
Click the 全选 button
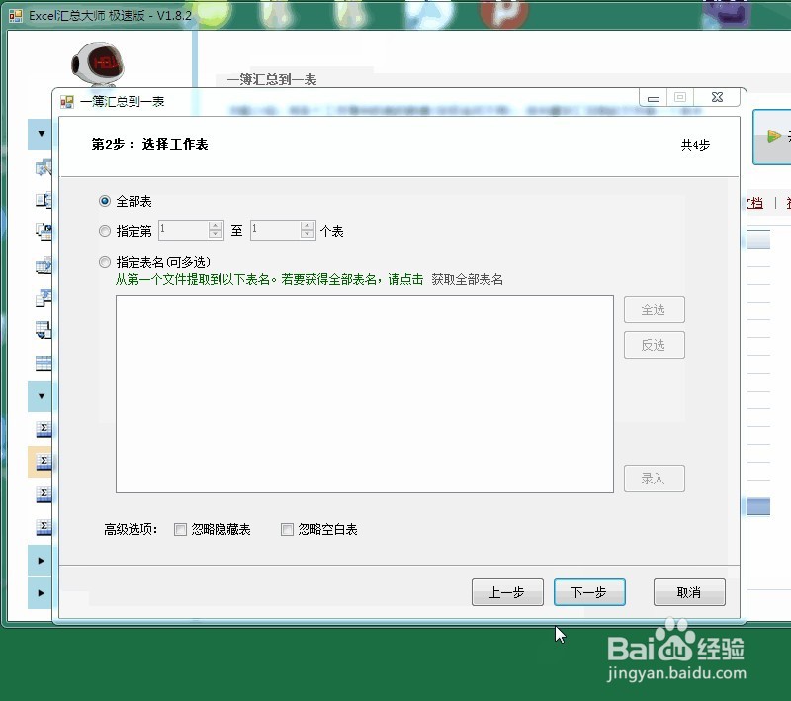(655, 309)
